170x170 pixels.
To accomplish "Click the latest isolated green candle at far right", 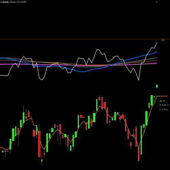I will pyautogui.click(x=157, y=86).
